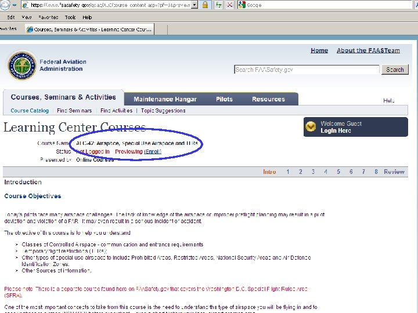Go to chapter 7
Viewport: 418px width, 313px height.
(363, 172)
